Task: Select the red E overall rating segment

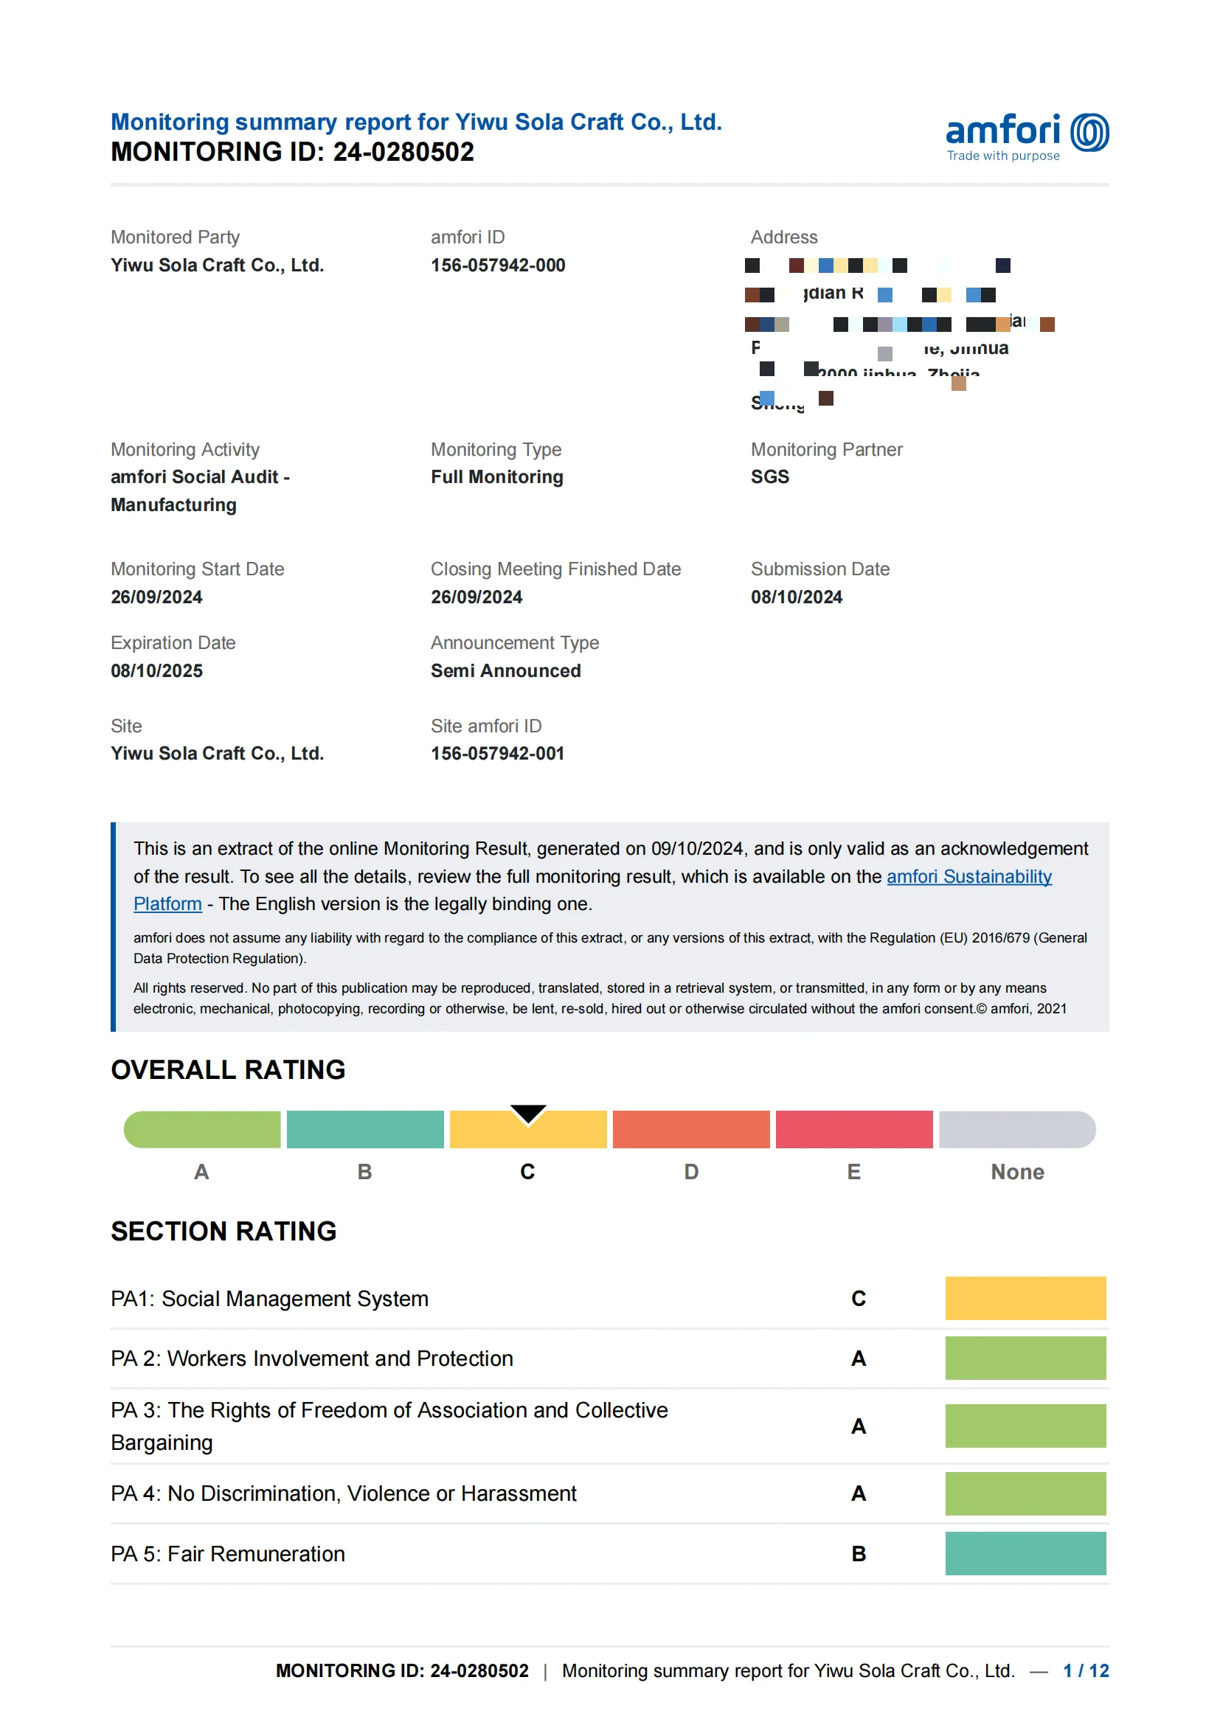Action: pos(854,1129)
